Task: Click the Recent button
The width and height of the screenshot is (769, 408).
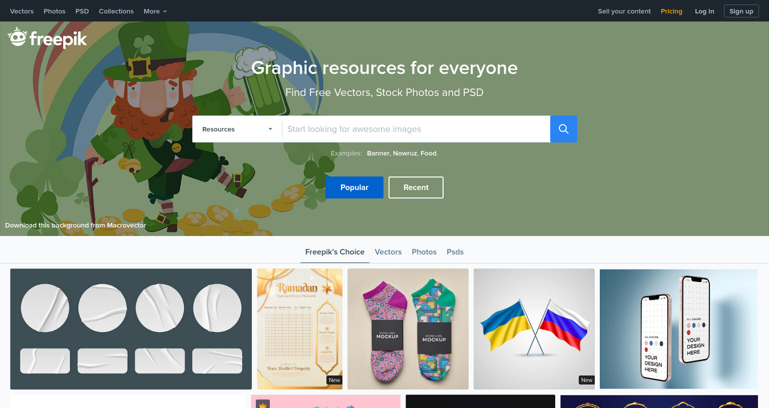Action: click(416, 187)
